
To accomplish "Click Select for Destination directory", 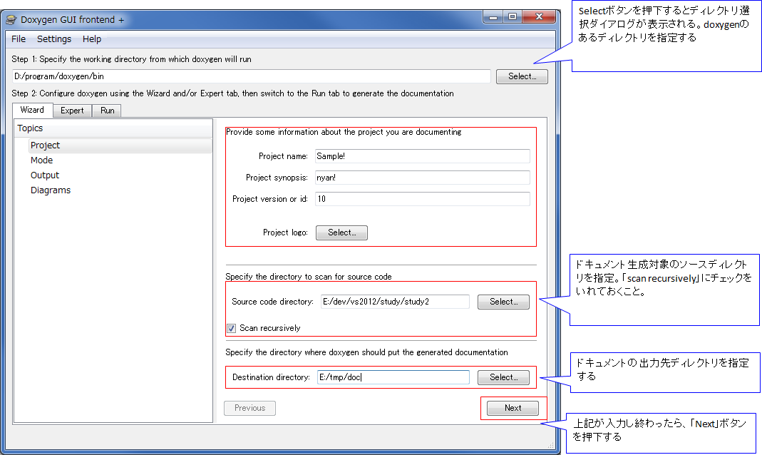I will 503,378.
